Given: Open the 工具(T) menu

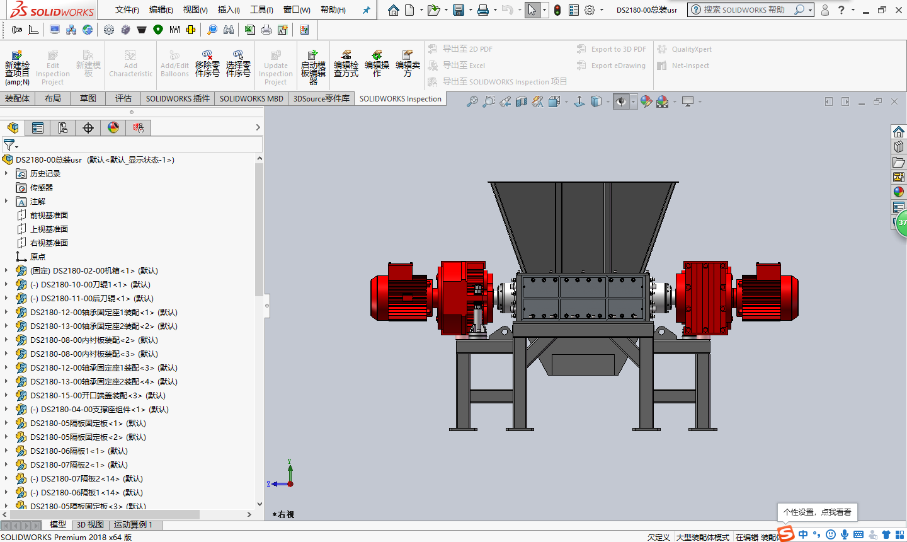Looking at the screenshot, I should (261, 10).
